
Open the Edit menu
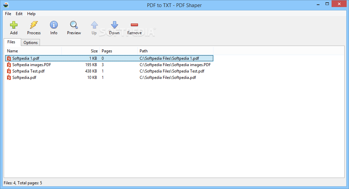coord(19,13)
